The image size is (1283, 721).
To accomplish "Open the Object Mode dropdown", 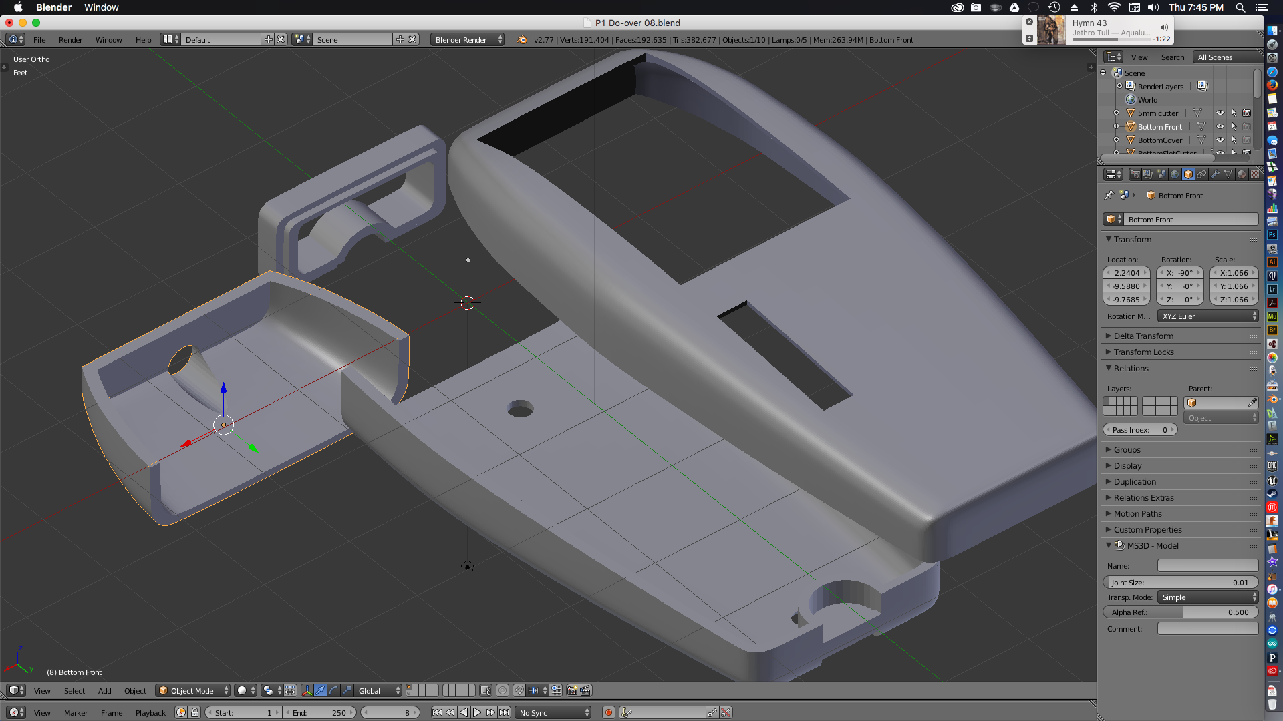I will [x=193, y=690].
